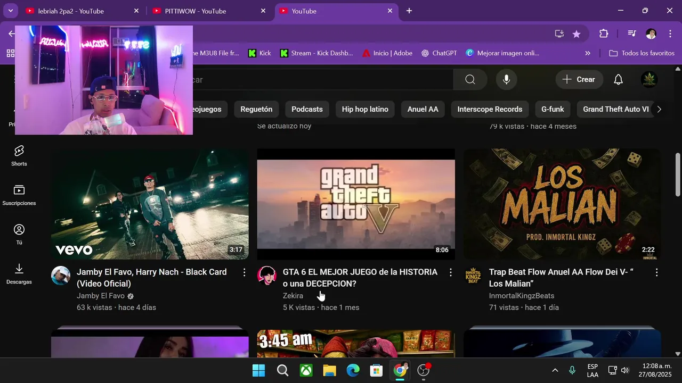Open the tab search dropdown arrow
The image size is (682, 383).
click(x=10, y=11)
